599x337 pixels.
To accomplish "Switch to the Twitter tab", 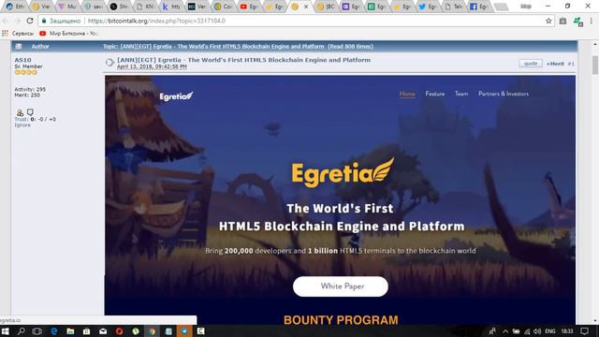I will [x=428, y=7].
